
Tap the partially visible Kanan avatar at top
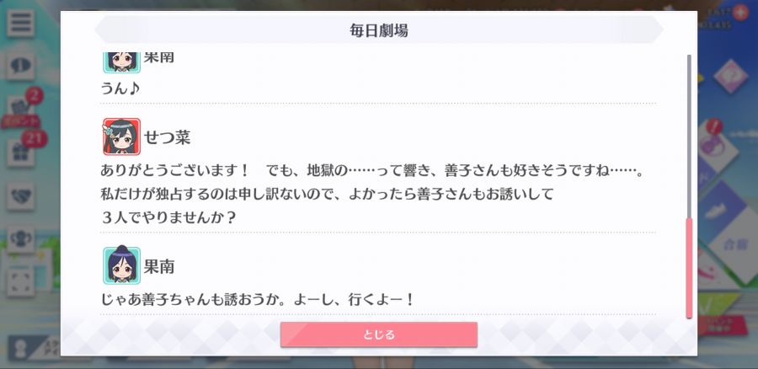tap(121, 62)
